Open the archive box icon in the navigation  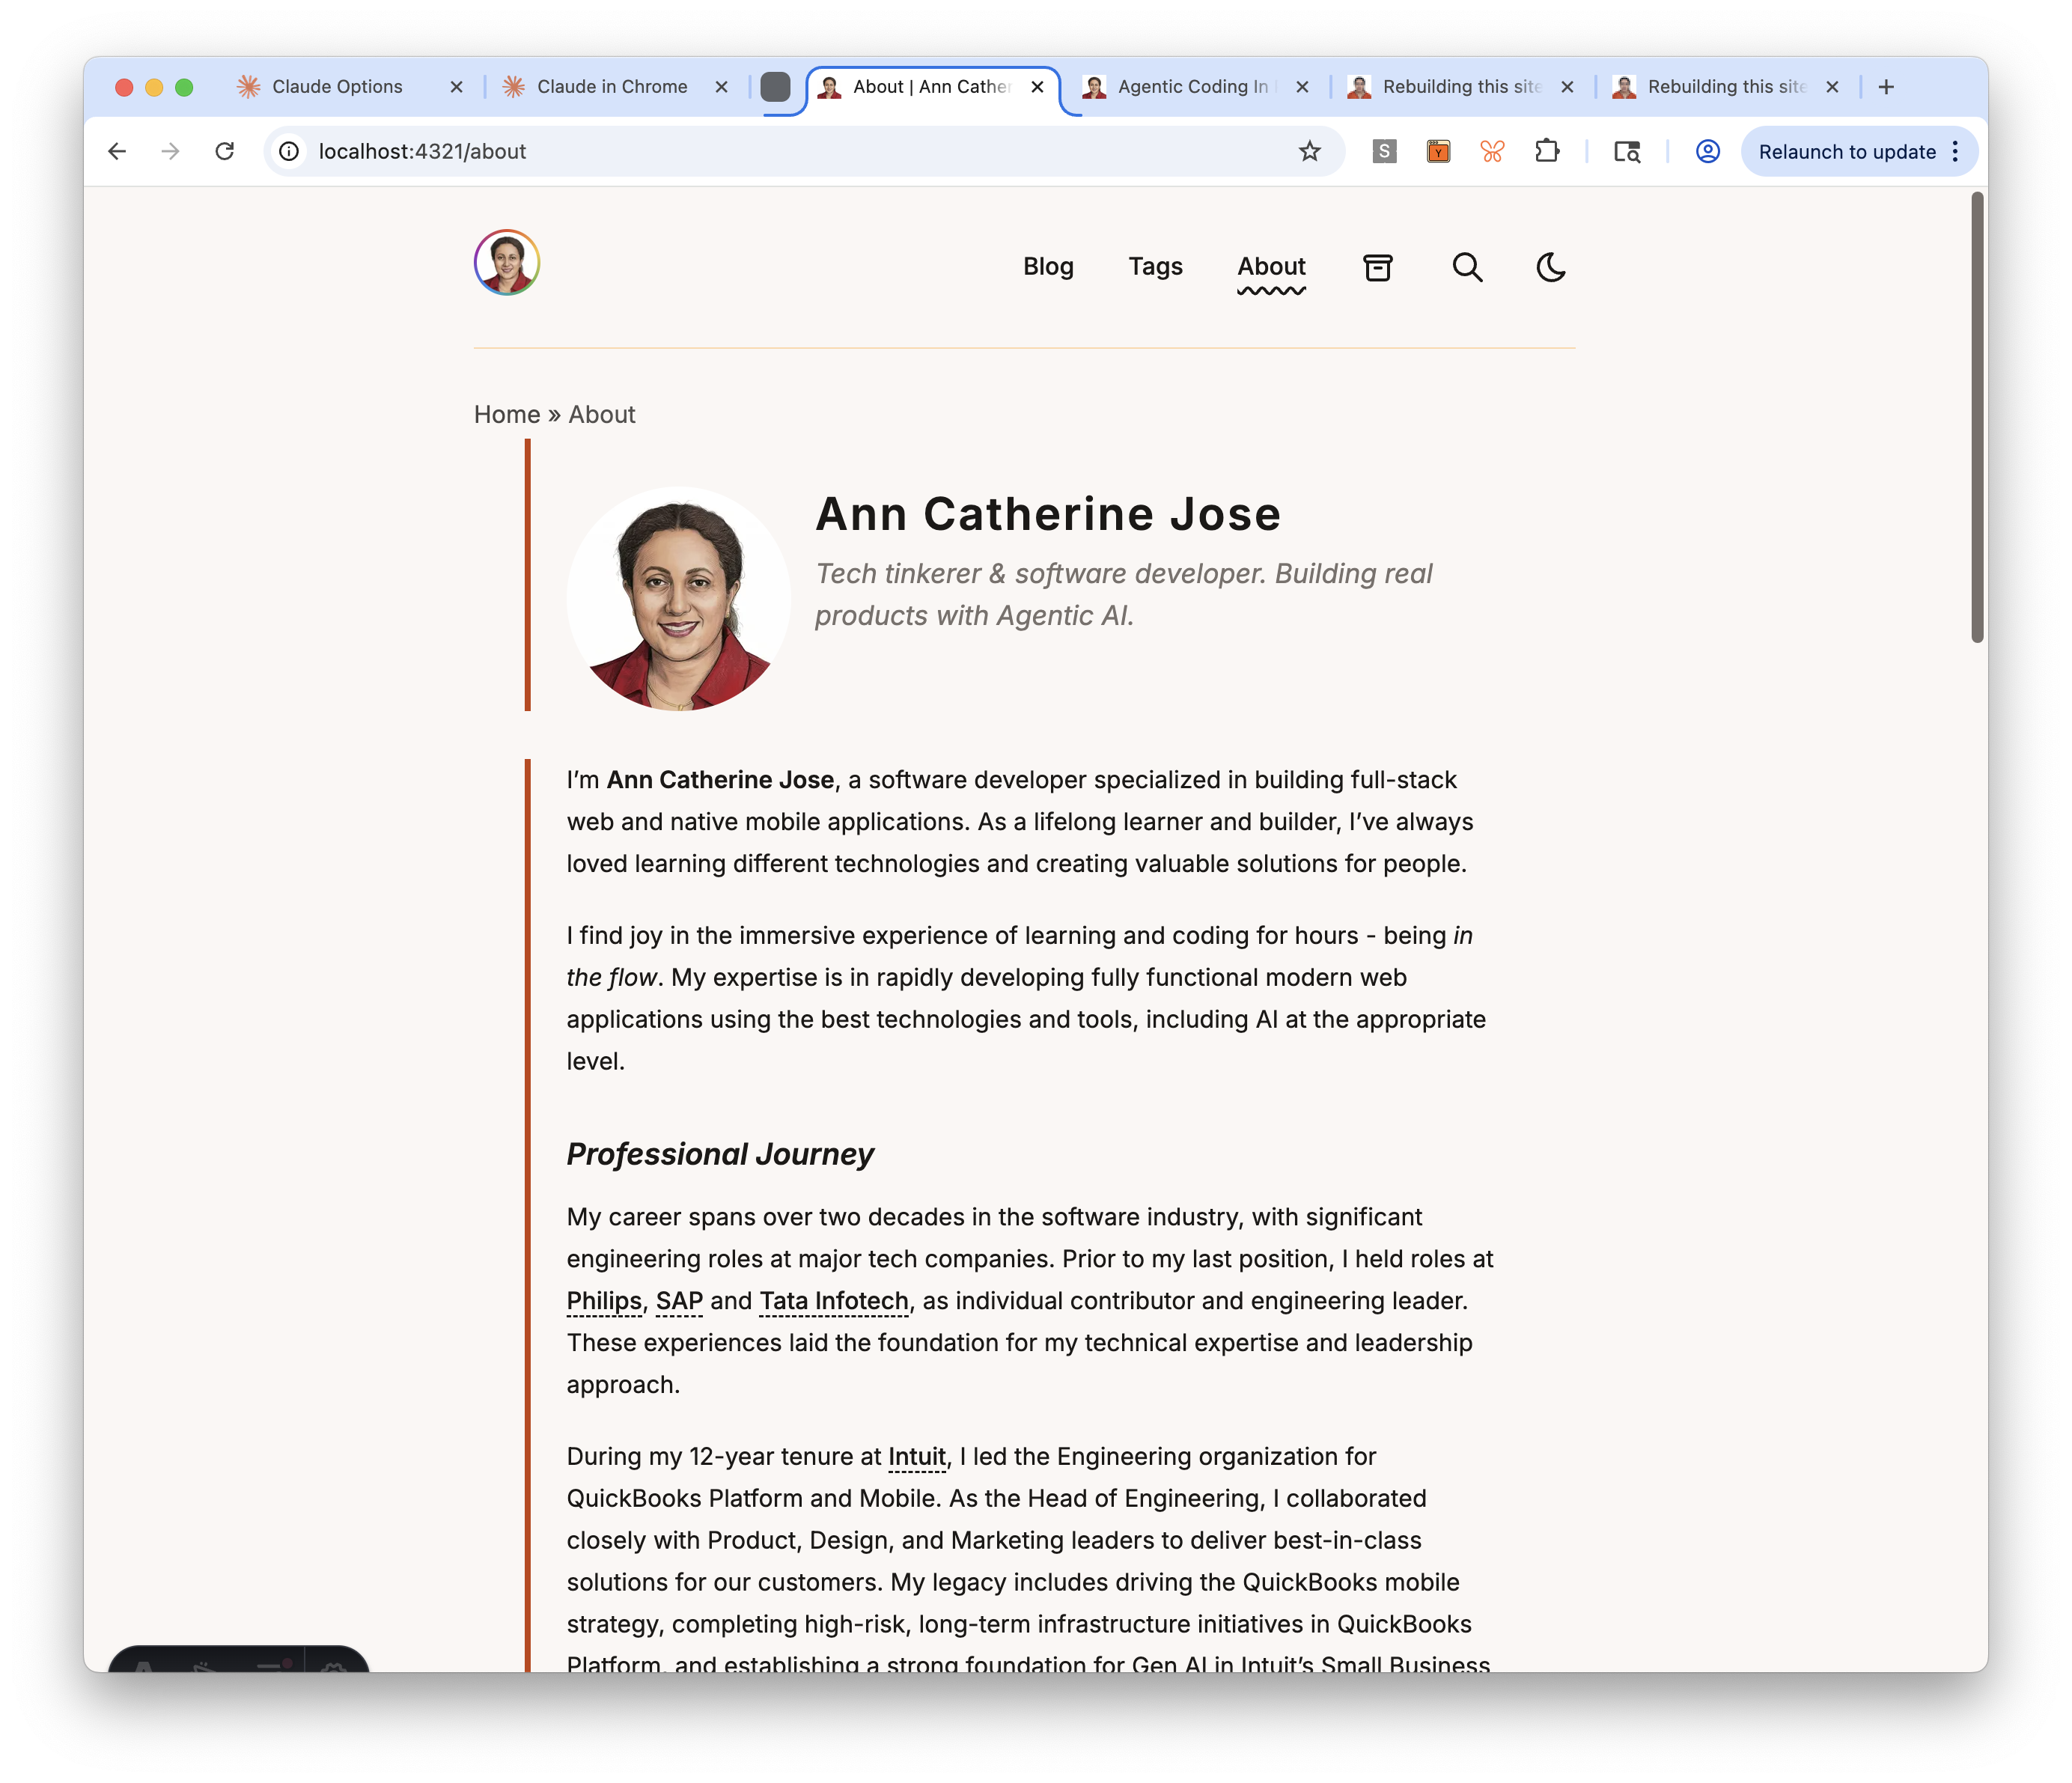pyautogui.click(x=1378, y=267)
